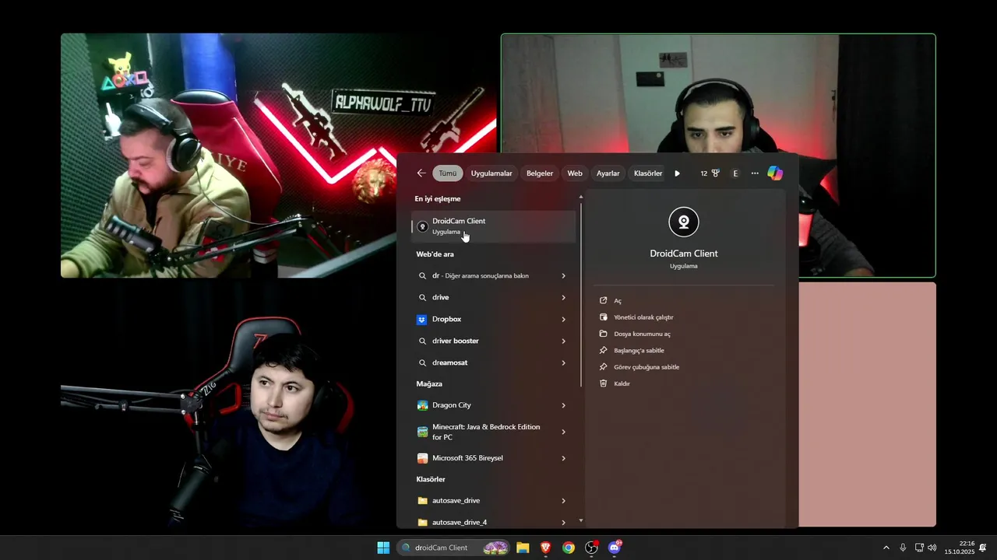Viewport: 997px width, 560px height.
Task: Switch to the Belgeler filter tab
Action: 540,173
